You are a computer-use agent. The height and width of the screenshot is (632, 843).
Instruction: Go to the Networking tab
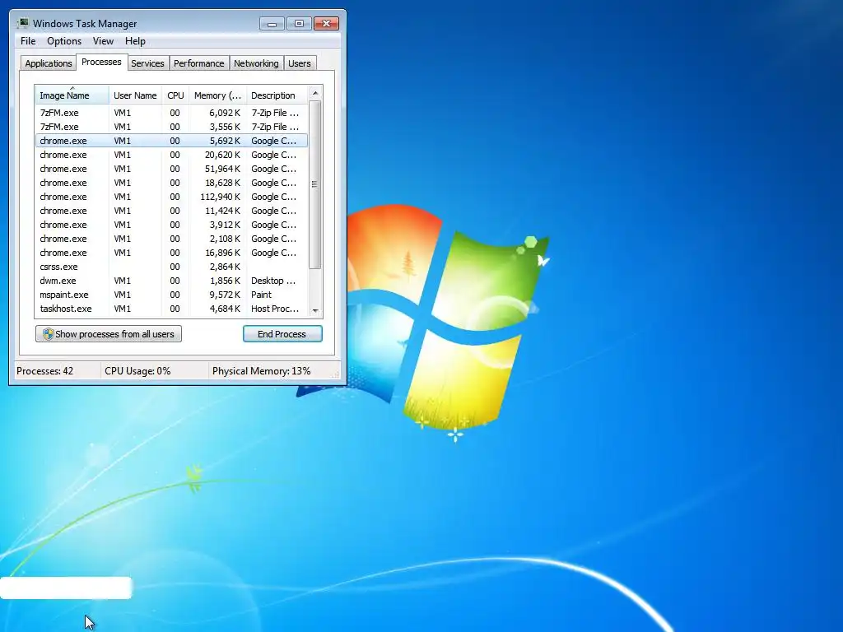[256, 63]
